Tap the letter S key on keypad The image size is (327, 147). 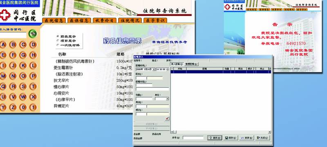coord(23,87)
